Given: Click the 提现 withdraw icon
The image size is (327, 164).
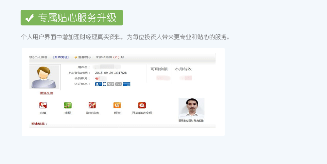Looking at the screenshot, I should point(68,105).
